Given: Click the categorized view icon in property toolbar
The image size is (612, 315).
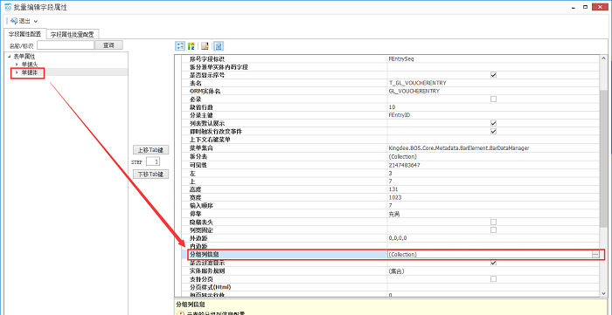Looking at the screenshot, I should [180, 46].
